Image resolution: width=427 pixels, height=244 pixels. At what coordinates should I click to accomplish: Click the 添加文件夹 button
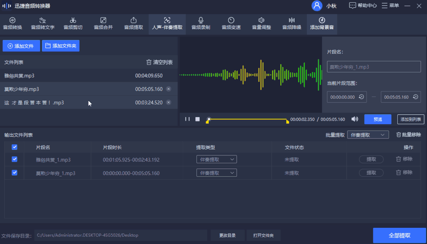click(x=61, y=46)
